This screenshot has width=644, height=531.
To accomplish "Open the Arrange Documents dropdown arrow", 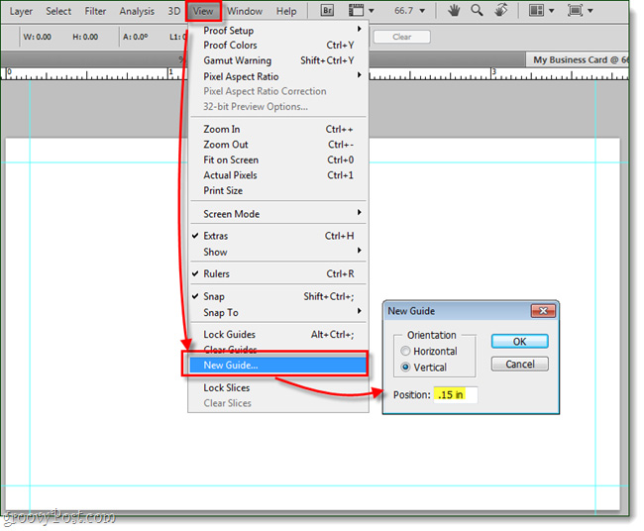I will coord(552,11).
